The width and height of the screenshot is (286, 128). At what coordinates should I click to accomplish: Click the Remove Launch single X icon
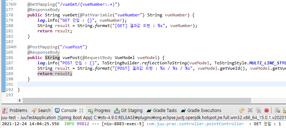[x=250, y=110]
